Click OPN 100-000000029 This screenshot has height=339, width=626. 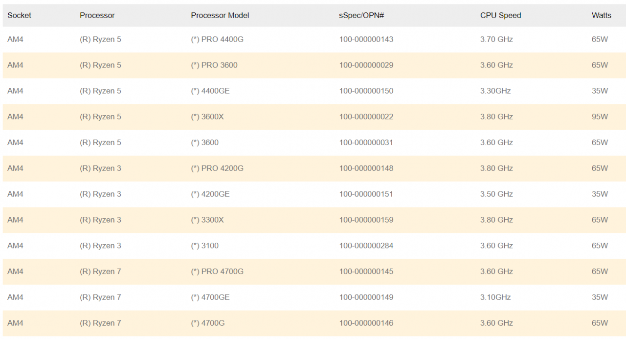pyautogui.click(x=366, y=65)
